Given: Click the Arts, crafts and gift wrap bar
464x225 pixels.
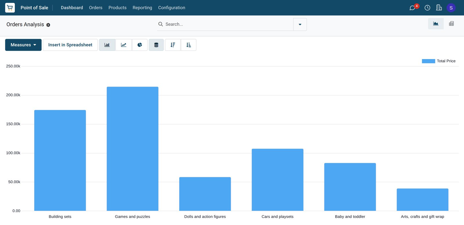Looking at the screenshot, I should point(423,200).
